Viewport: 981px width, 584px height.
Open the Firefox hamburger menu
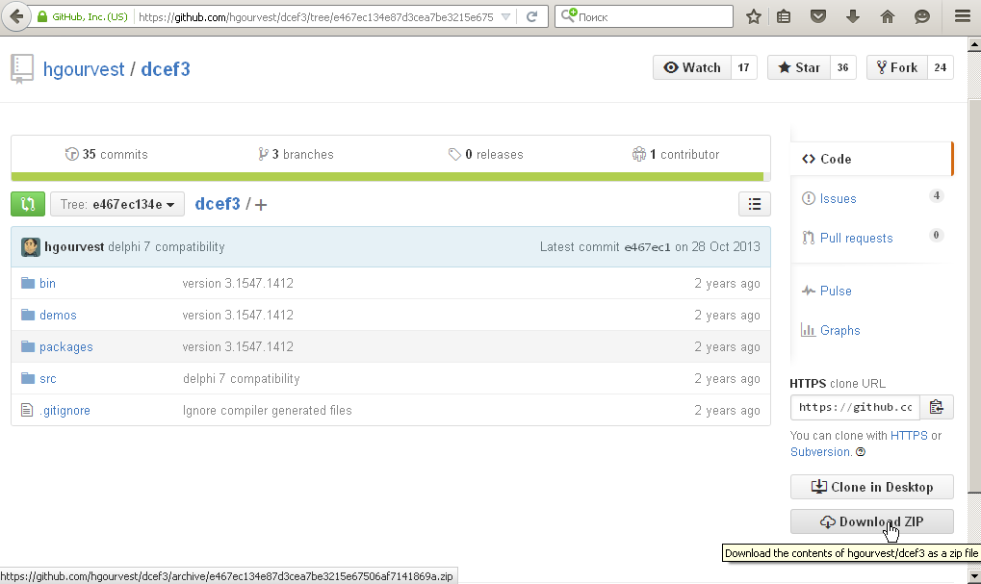pos(962,16)
